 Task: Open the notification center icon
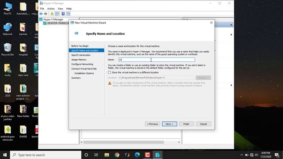(277, 155)
